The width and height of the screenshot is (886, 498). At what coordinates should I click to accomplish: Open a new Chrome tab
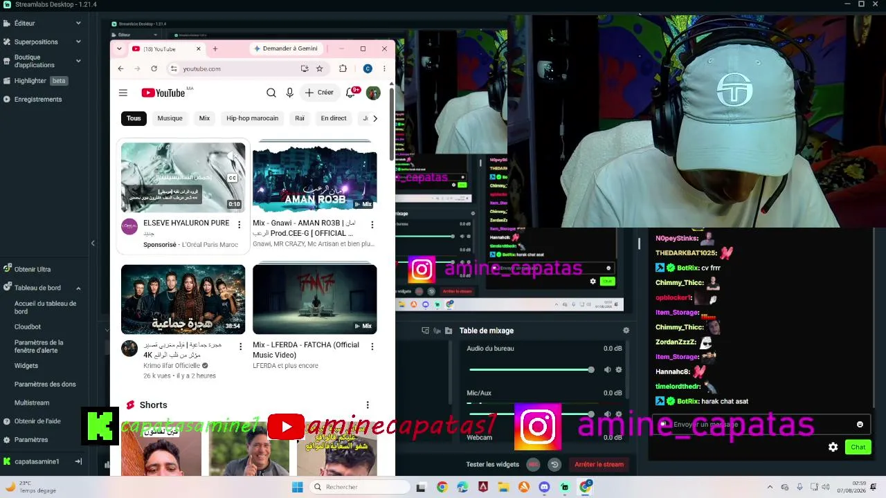(215, 49)
